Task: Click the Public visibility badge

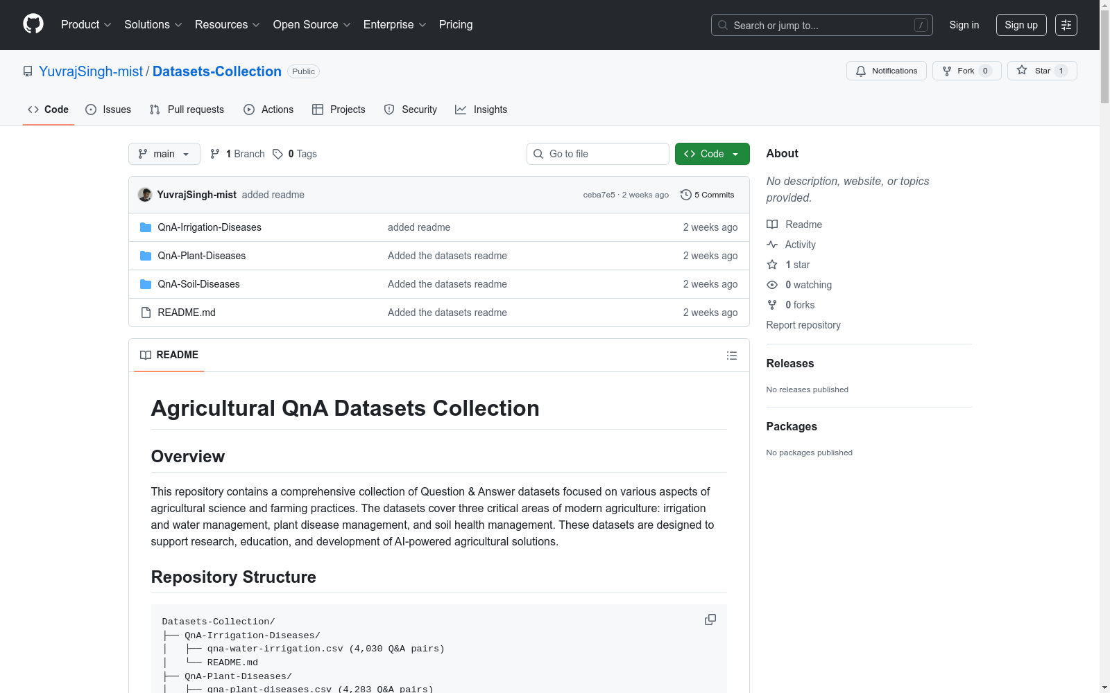Action: click(304, 71)
